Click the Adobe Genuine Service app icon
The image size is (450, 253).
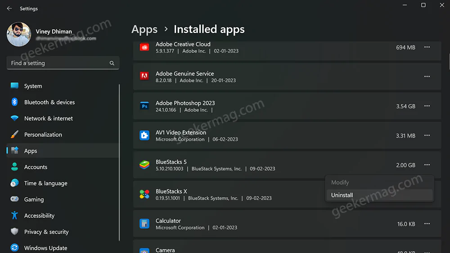(x=144, y=76)
